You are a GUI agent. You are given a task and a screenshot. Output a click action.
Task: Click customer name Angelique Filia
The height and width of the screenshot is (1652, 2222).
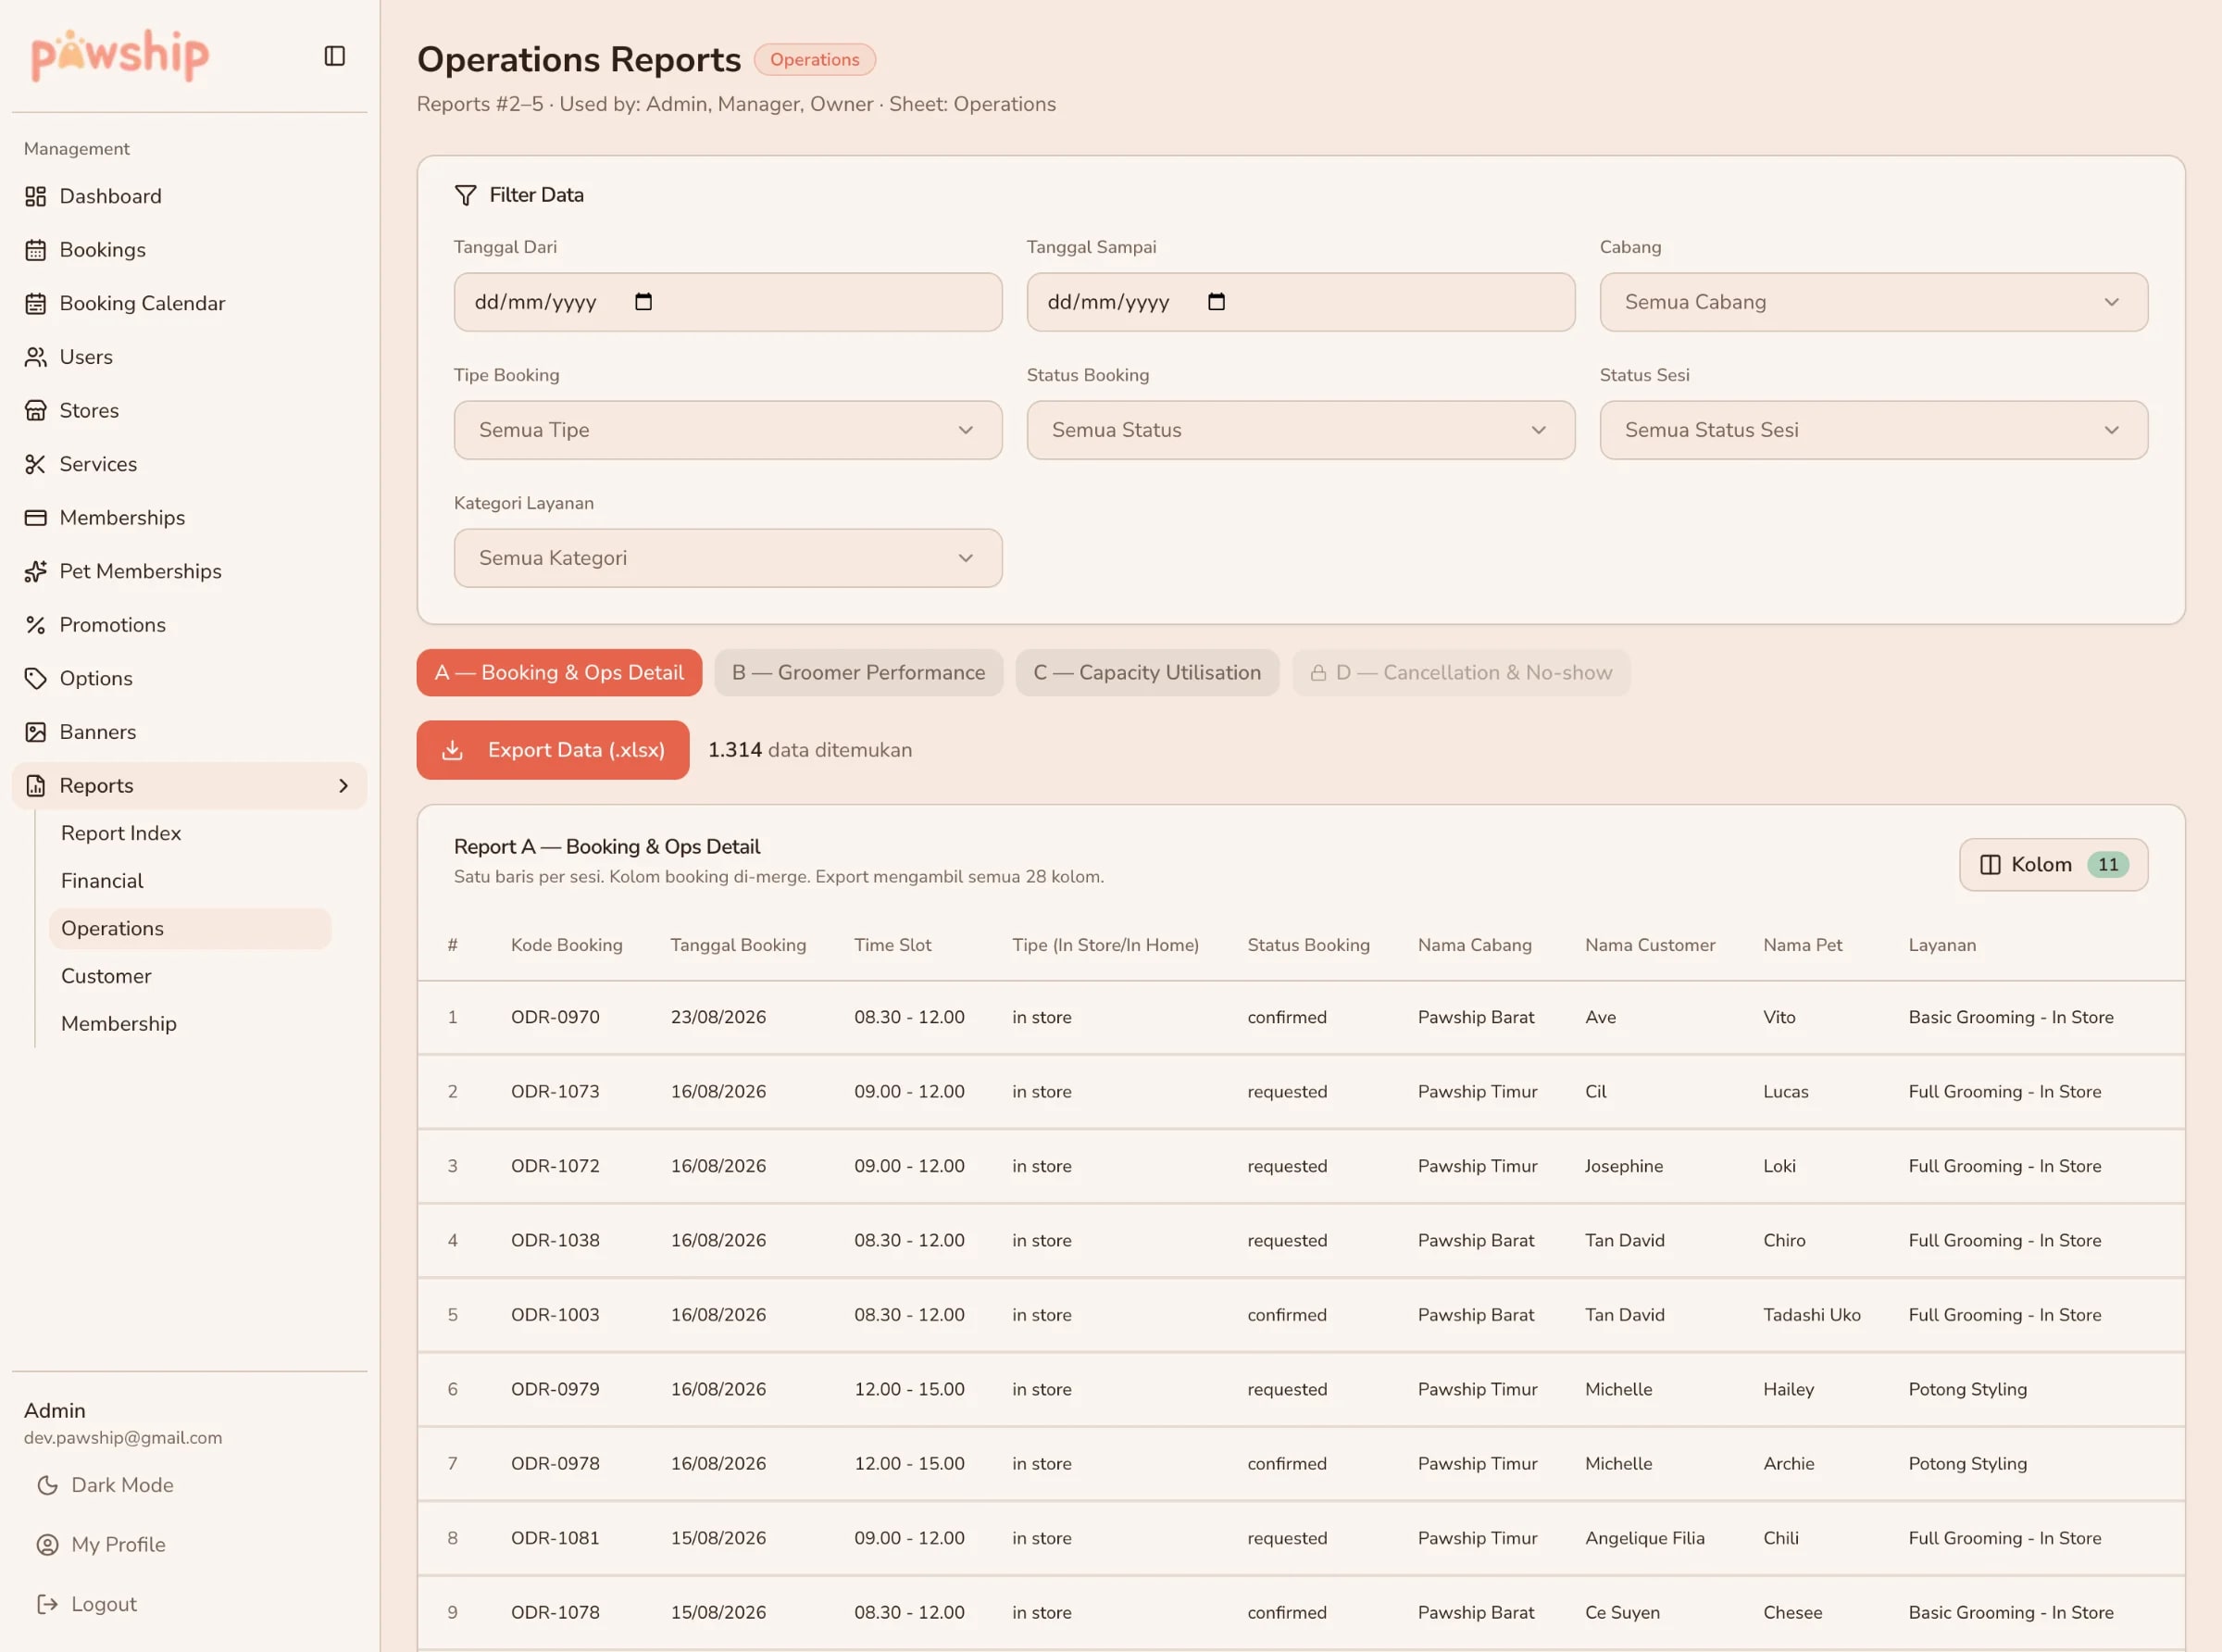(1644, 1538)
